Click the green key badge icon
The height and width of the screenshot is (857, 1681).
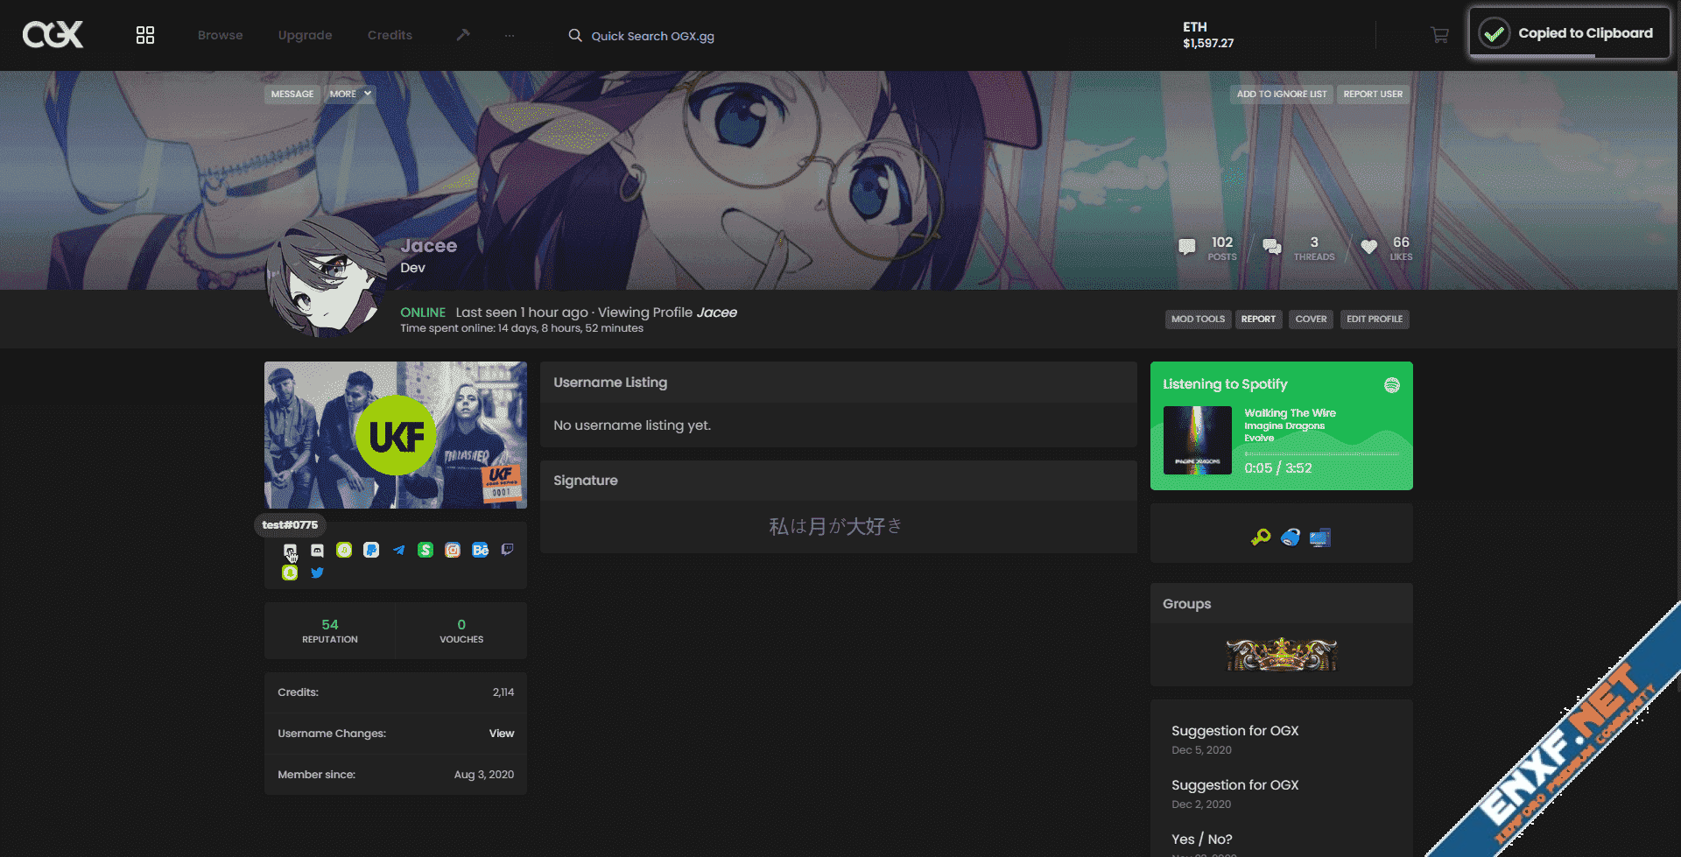[1261, 537]
